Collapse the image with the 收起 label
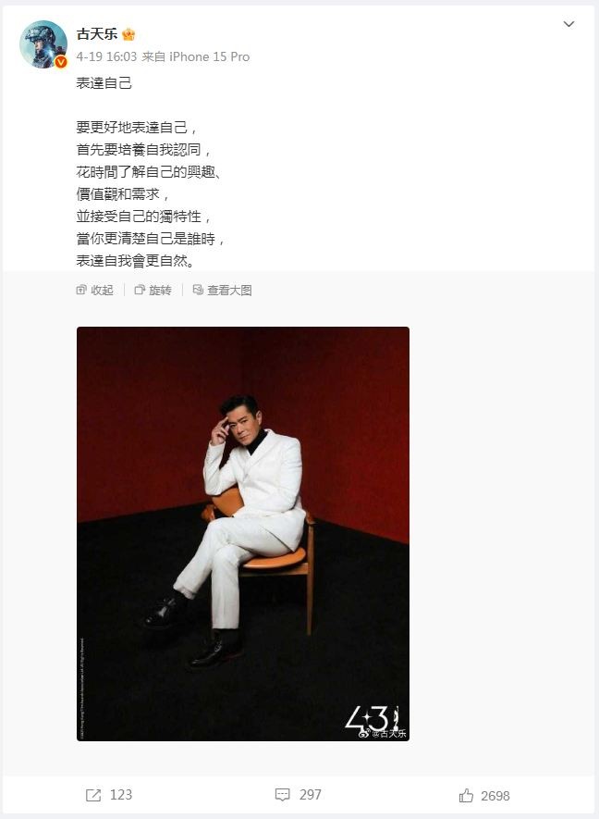 102,290
